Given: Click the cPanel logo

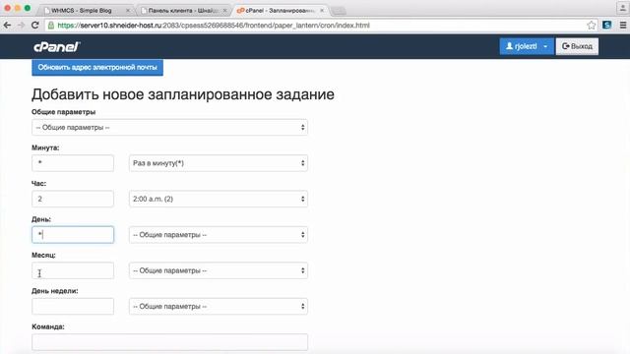Looking at the screenshot, I should point(57,47).
